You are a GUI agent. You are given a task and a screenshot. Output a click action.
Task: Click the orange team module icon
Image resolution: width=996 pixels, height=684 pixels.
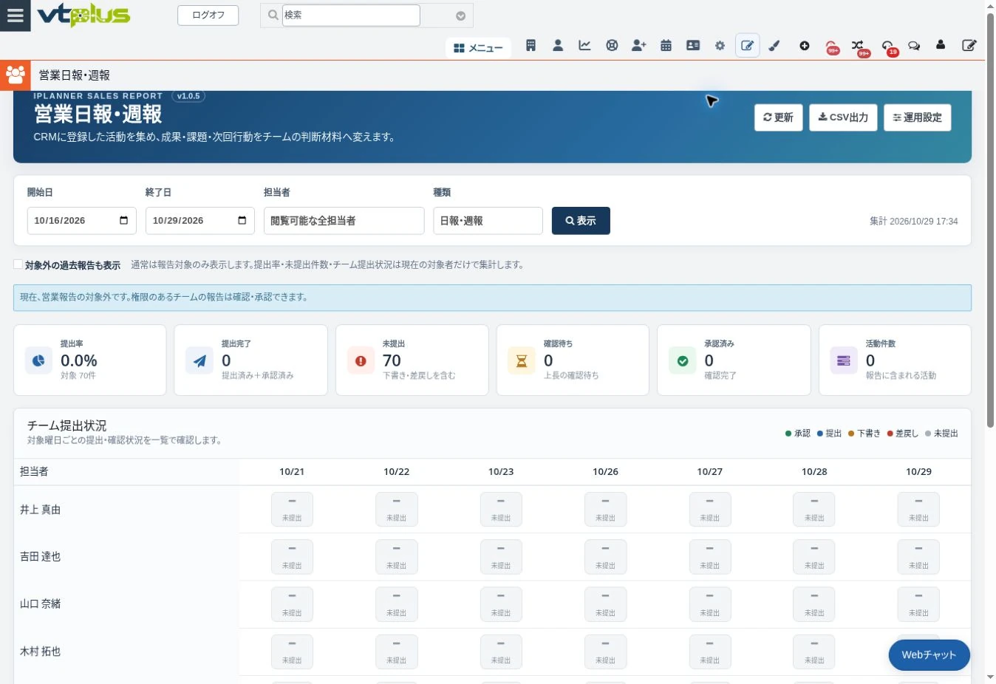15,75
